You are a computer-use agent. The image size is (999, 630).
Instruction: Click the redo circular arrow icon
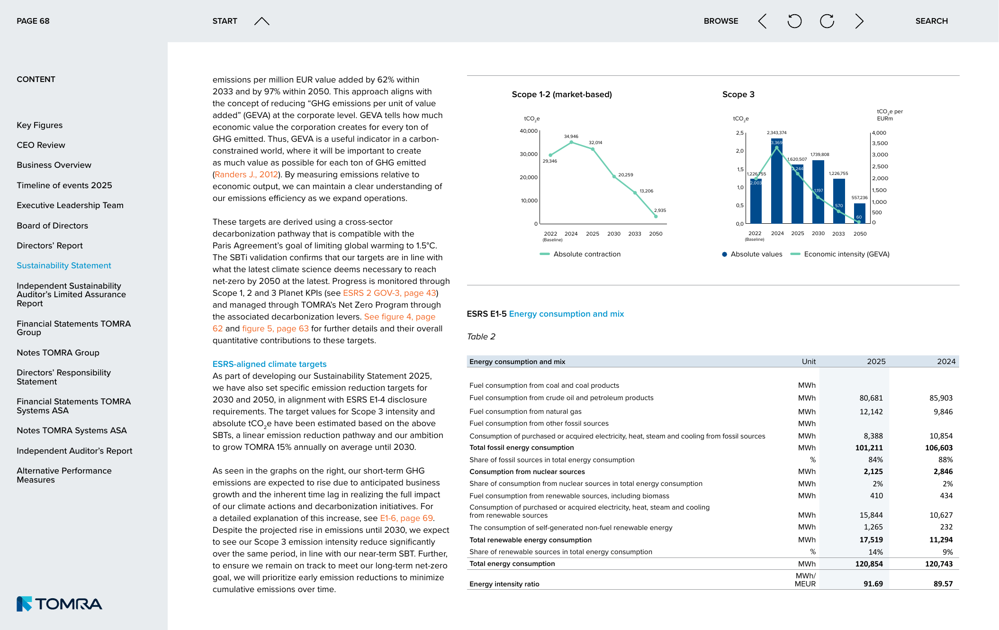click(827, 21)
